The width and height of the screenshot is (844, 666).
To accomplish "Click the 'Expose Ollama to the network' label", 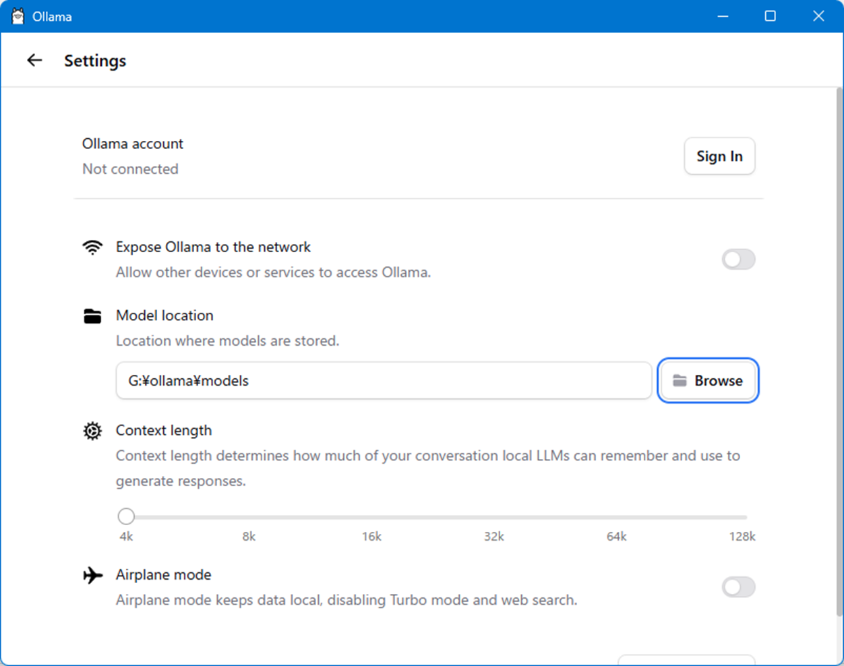I will pos(213,247).
